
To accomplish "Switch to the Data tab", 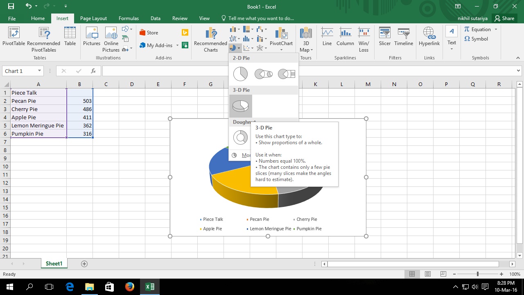I will click(x=155, y=18).
